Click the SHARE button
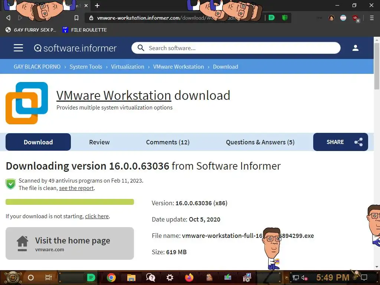This screenshot has height=285, width=380. point(341,142)
